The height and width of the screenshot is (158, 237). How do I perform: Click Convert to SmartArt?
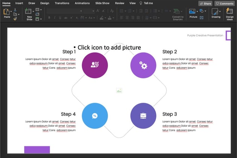(x=178, y=13)
